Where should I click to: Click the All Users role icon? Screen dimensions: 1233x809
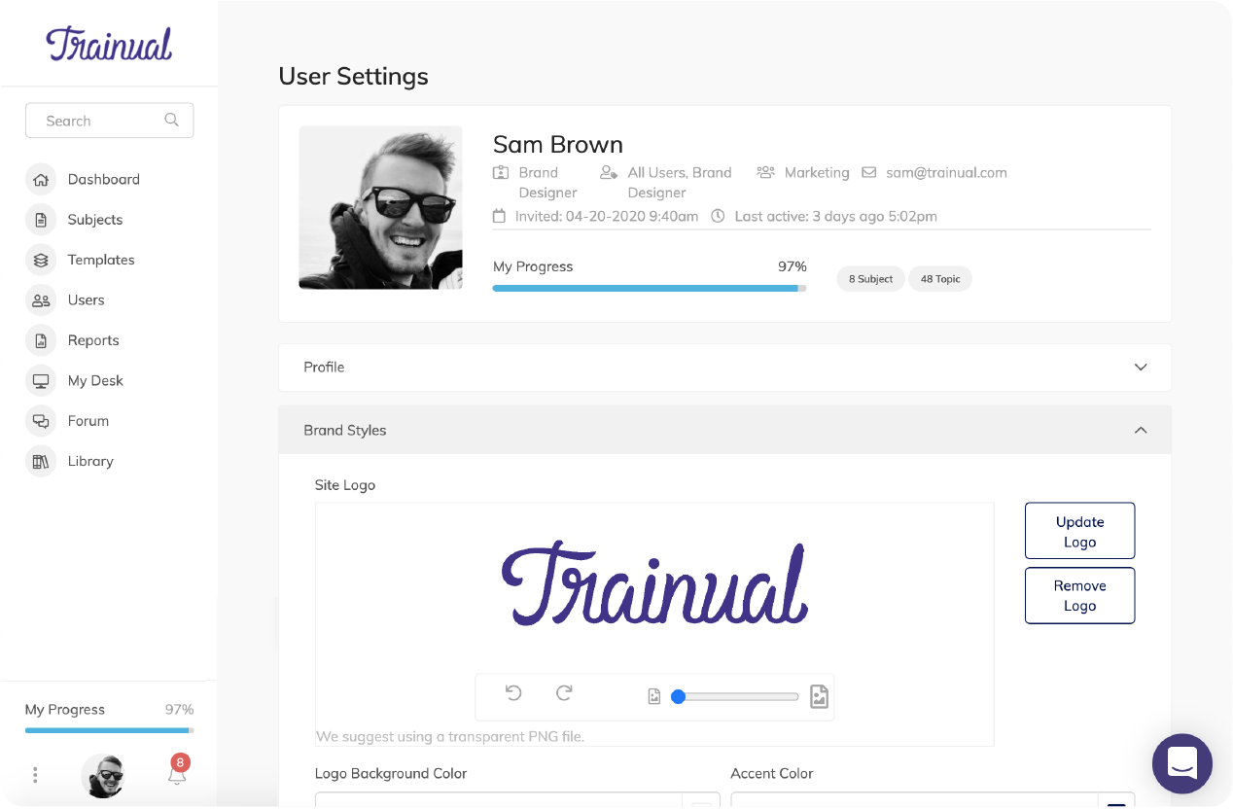point(609,173)
